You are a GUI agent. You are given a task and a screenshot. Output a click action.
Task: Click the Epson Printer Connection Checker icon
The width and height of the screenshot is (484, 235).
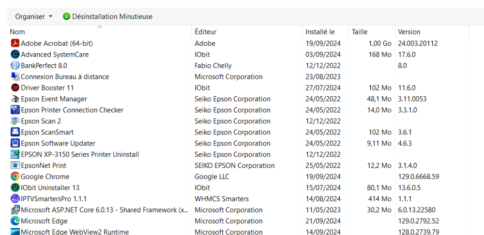[x=15, y=110]
